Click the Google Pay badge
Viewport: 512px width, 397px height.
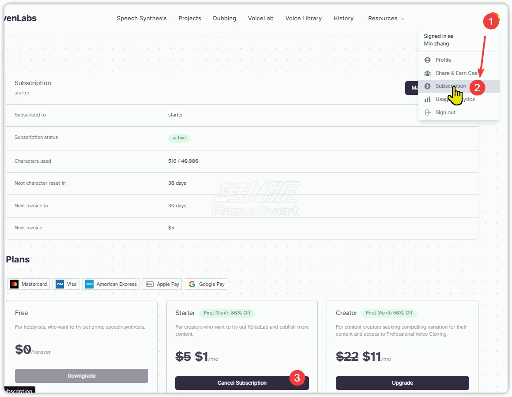pyautogui.click(x=206, y=284)
